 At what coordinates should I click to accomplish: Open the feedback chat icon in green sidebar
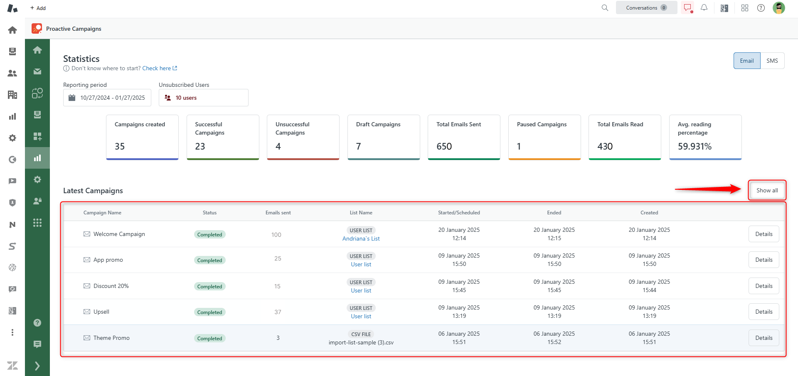pos(37,344)
